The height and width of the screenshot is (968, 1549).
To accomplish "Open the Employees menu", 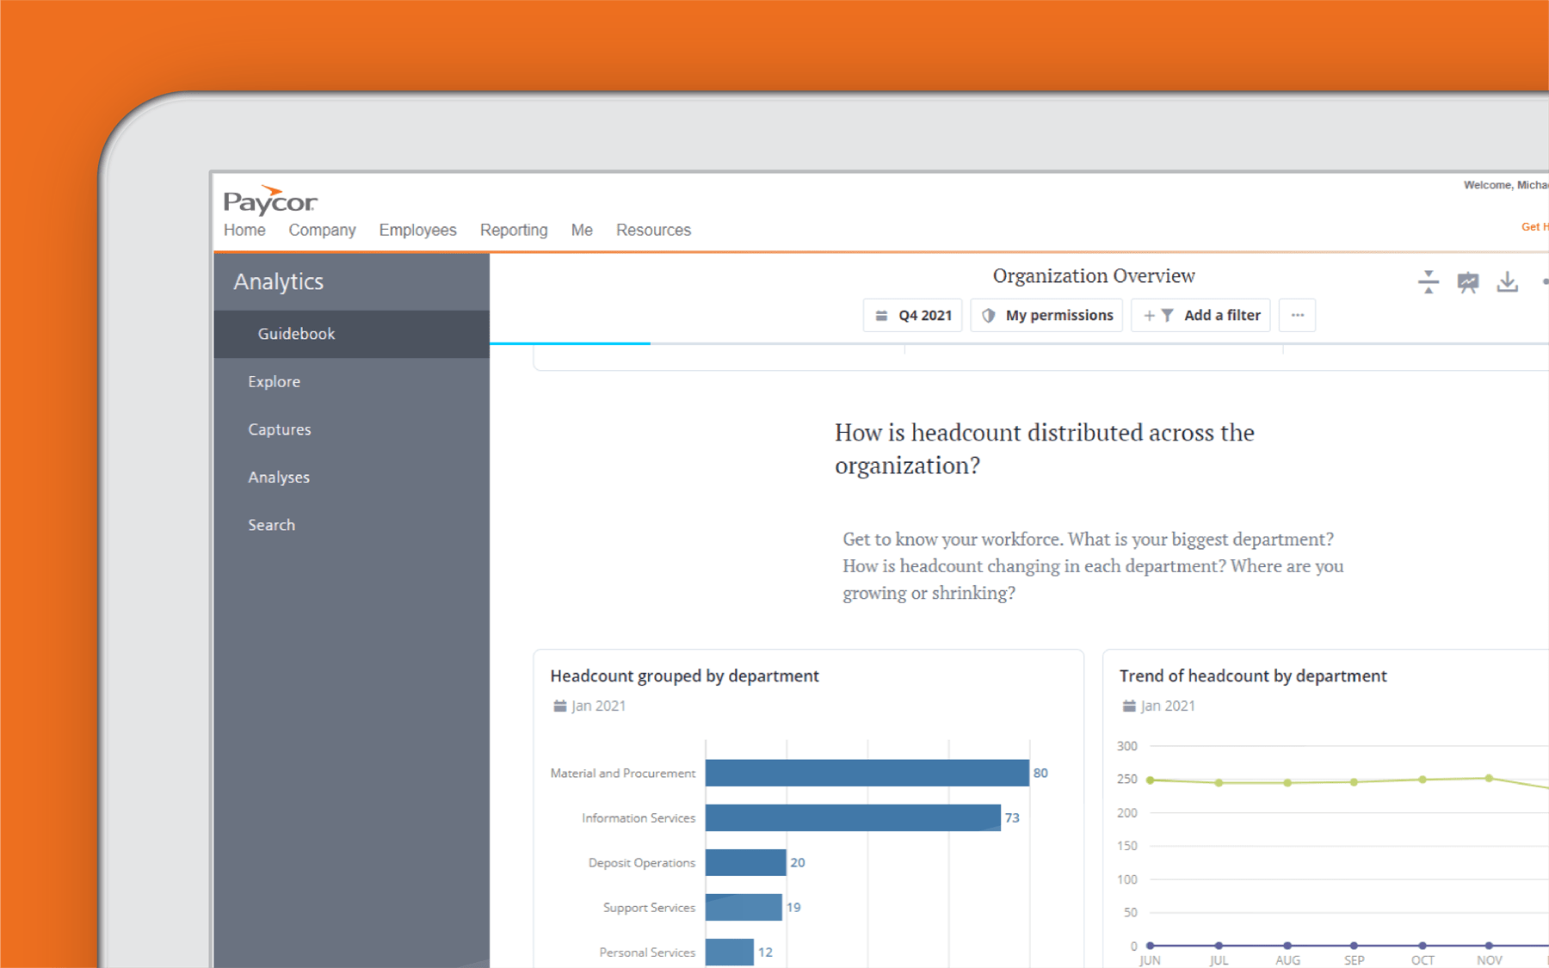I will tap(417, 230).
